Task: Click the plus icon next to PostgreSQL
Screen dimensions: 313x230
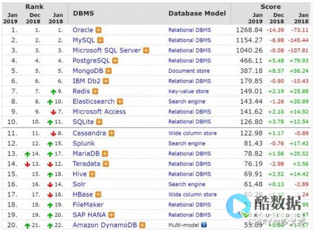Action: (x=115, y=61)
